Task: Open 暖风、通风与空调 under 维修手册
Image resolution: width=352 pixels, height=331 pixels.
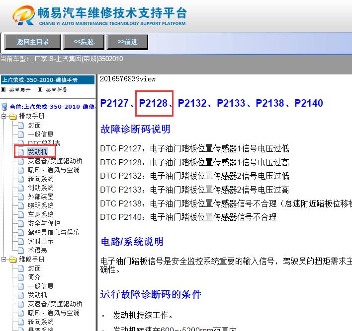Action: click(54, 313)
